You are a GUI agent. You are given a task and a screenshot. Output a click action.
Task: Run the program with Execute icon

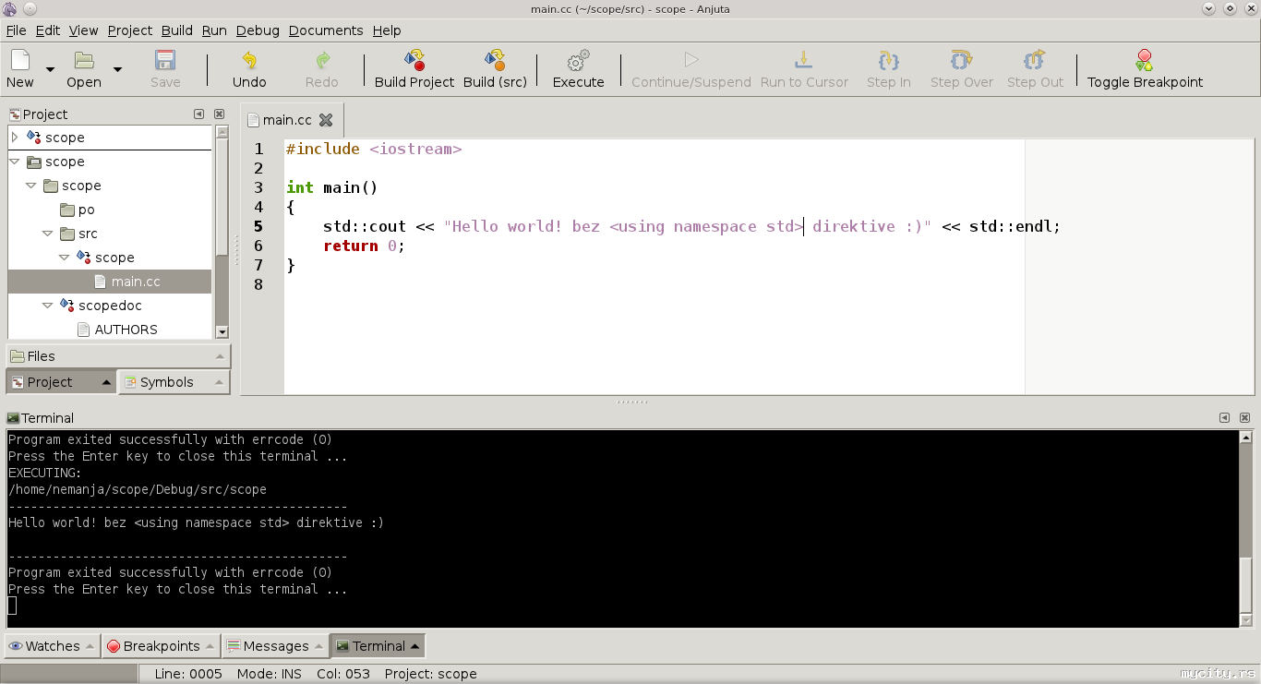(x=578, y=61)
